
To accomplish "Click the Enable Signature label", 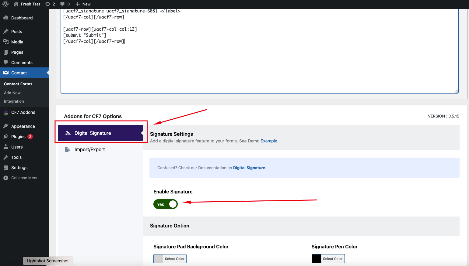I will click(x=173, y=192).
